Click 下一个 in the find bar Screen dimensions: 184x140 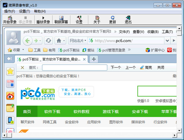116,68
